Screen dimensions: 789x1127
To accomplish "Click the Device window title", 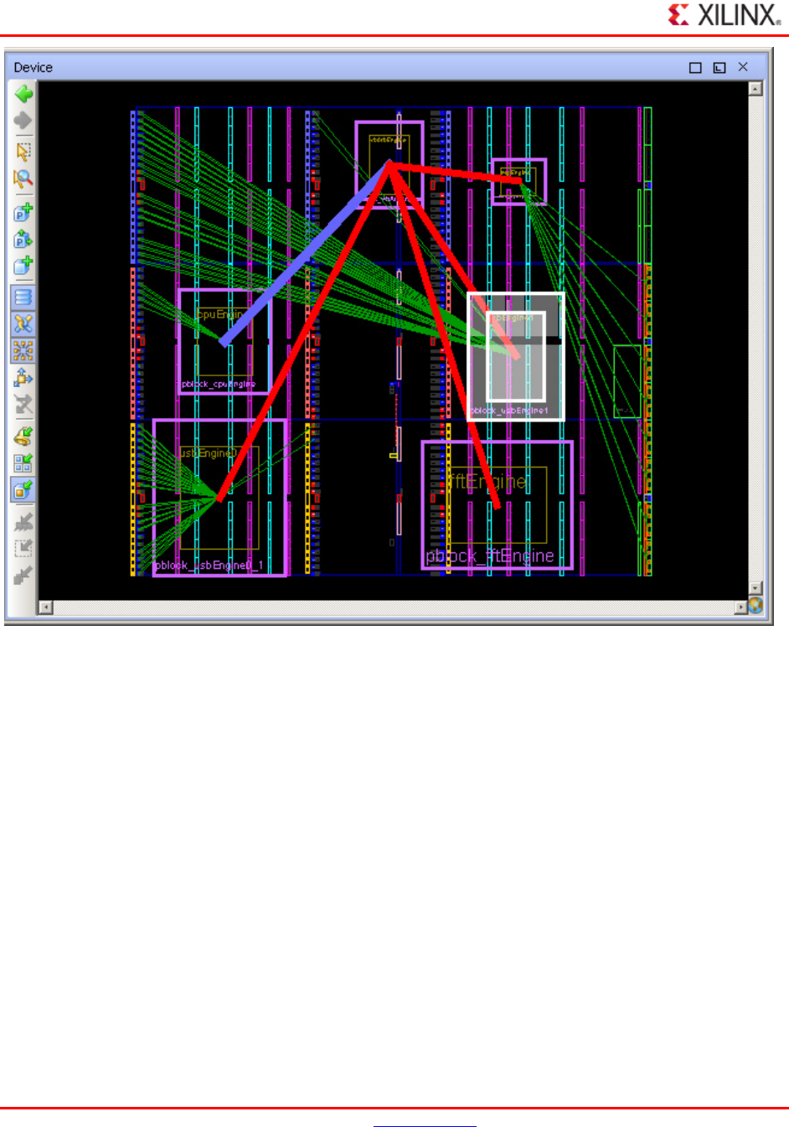I will coord(34,68).
